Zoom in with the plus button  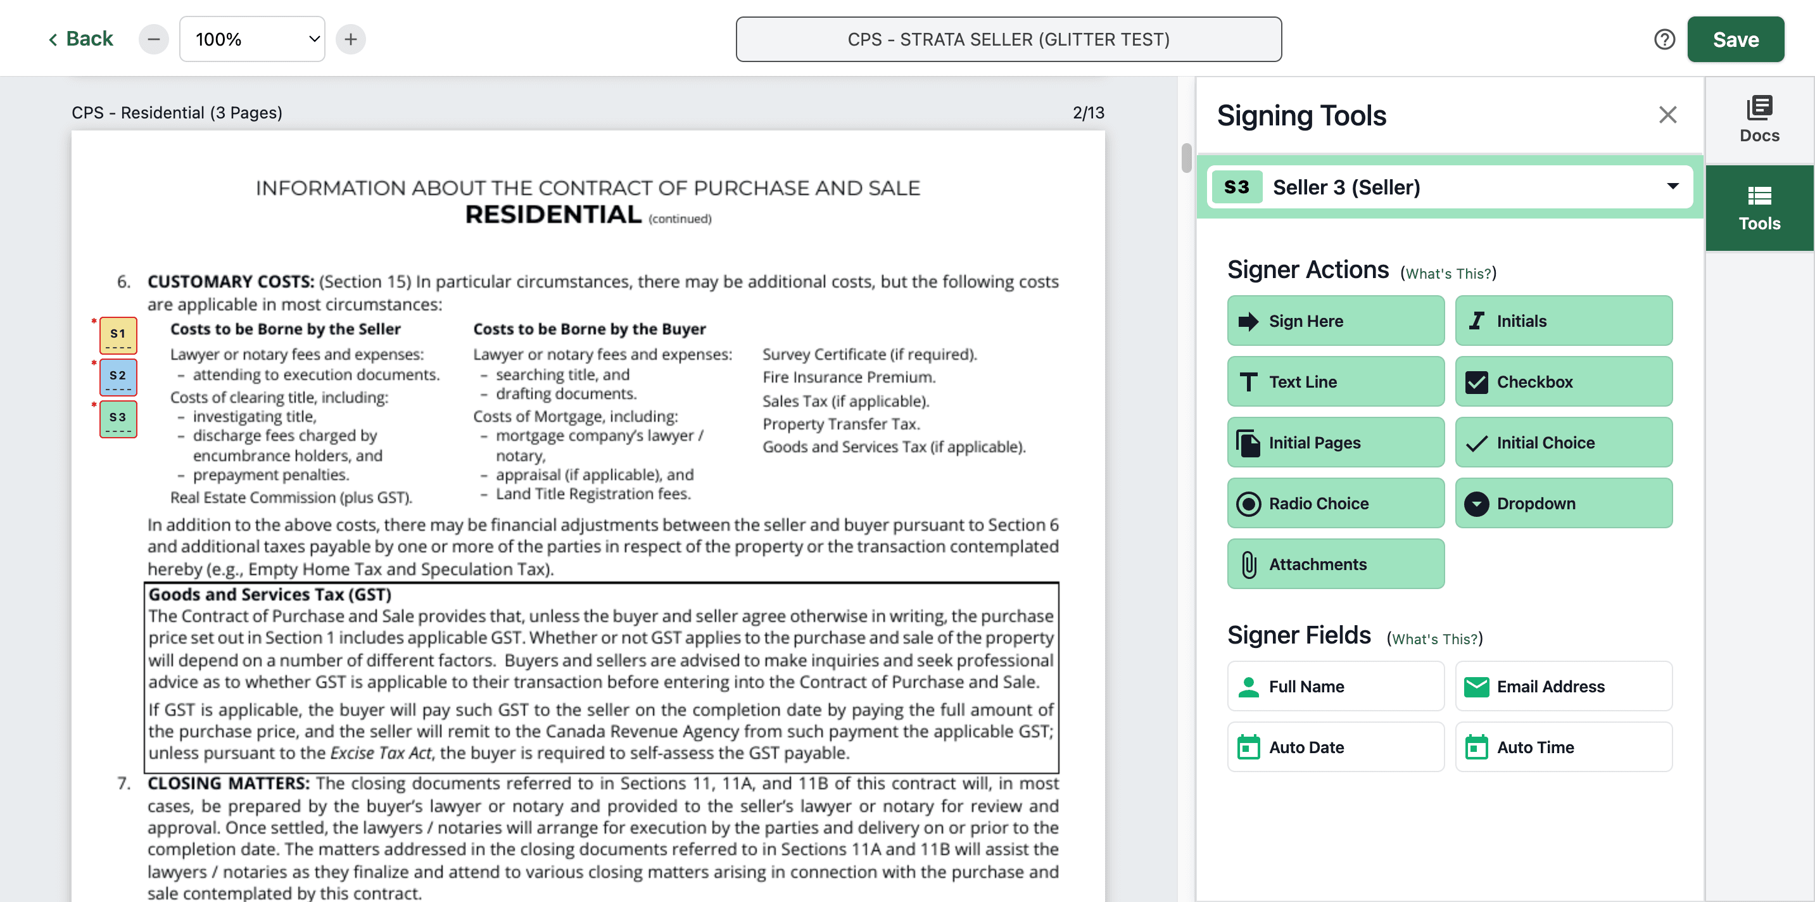coord(351,39)
